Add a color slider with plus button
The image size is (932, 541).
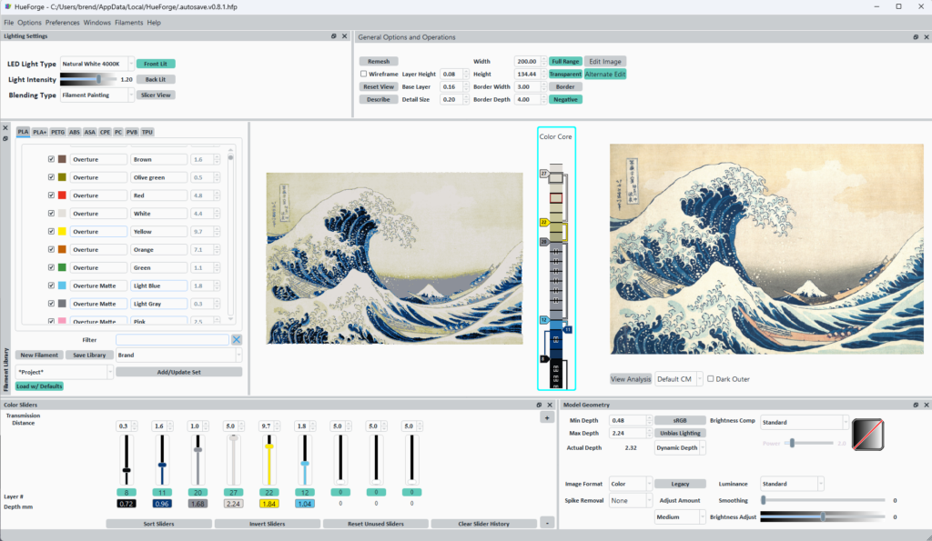(x=547, y=418)
